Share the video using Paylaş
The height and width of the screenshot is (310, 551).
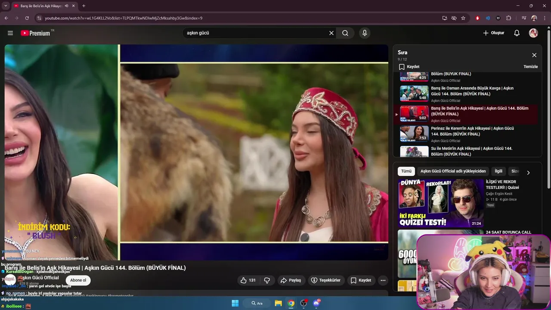point(291,280)
